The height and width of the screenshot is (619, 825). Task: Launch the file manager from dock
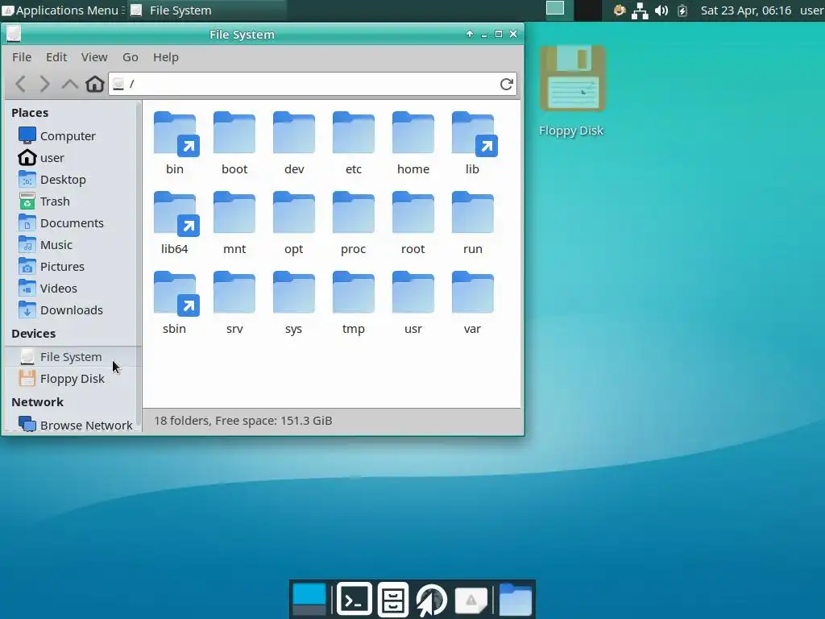pos(393,599)
